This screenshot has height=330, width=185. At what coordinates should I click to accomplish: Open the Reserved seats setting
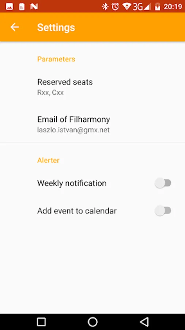(x=92, y=87)
